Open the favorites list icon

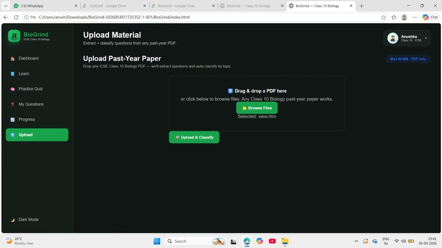394,17
